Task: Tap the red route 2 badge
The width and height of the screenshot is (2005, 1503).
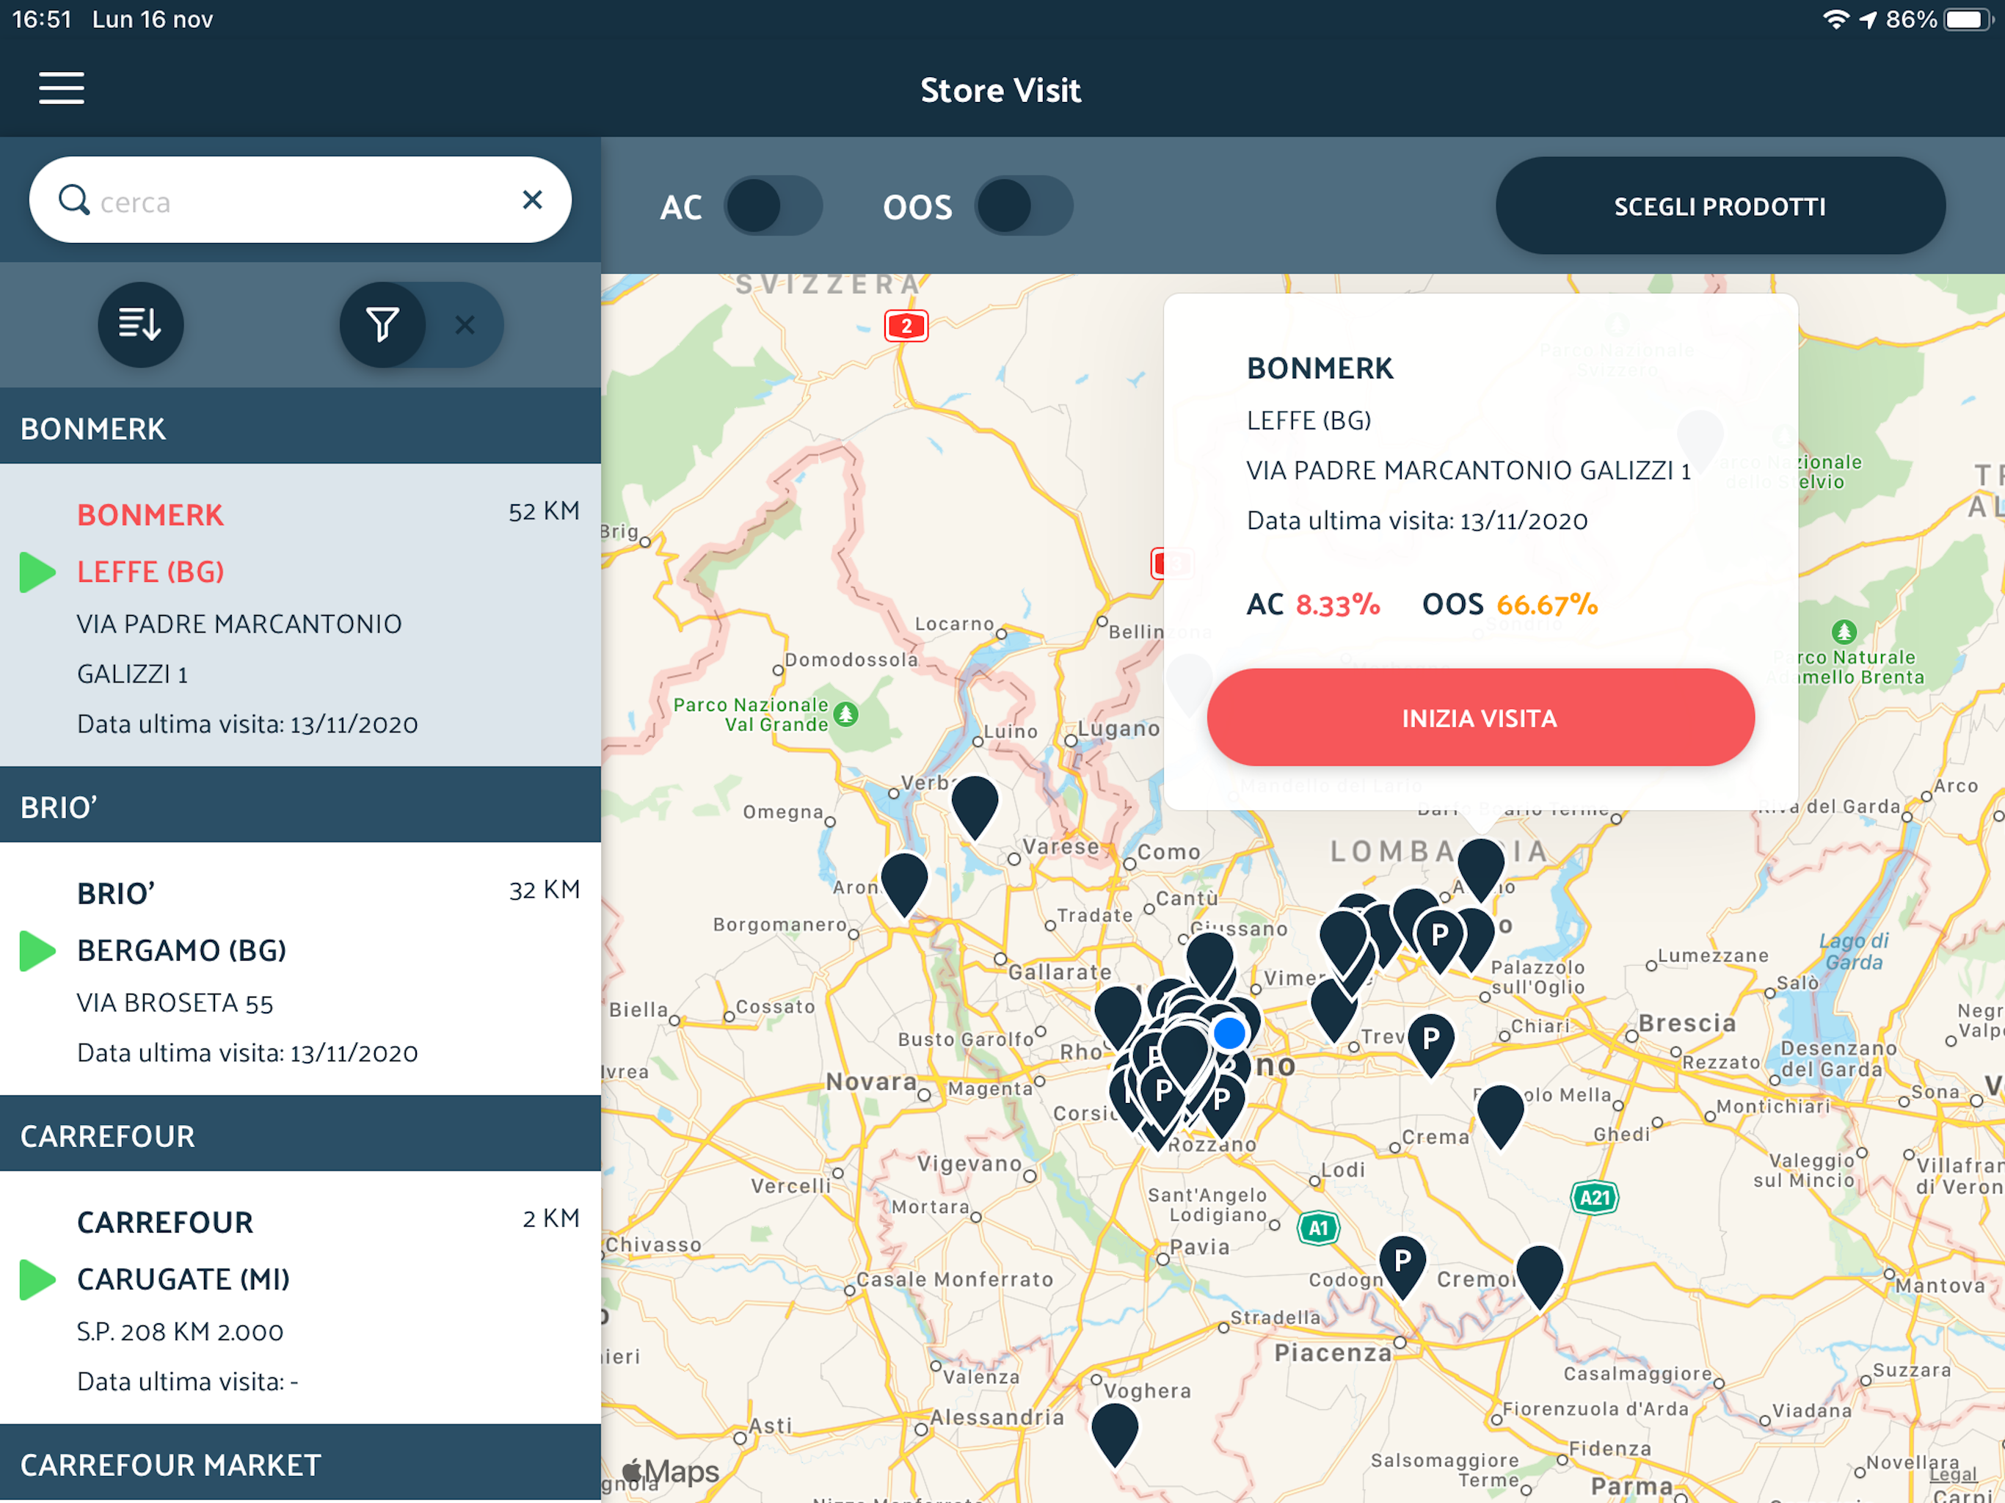Action: click(906, 325)
